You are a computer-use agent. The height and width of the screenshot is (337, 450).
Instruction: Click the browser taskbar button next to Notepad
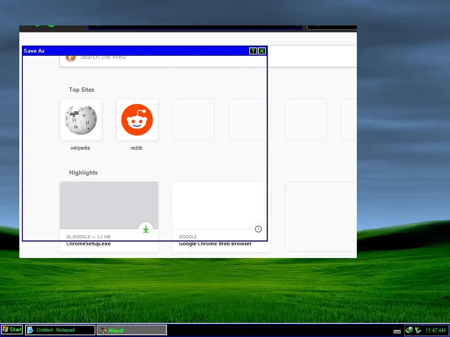point(132,330)
